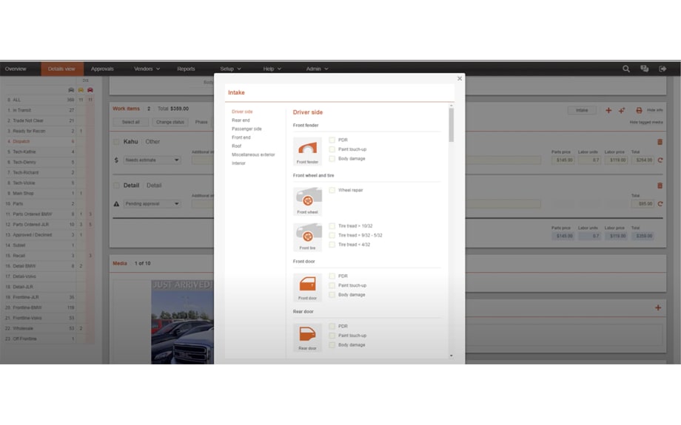Screen dimensions: 681x425
Task: Click the Intake dialog vertical scrollbar
Action: pyautogui.click(x=452, y=126)
